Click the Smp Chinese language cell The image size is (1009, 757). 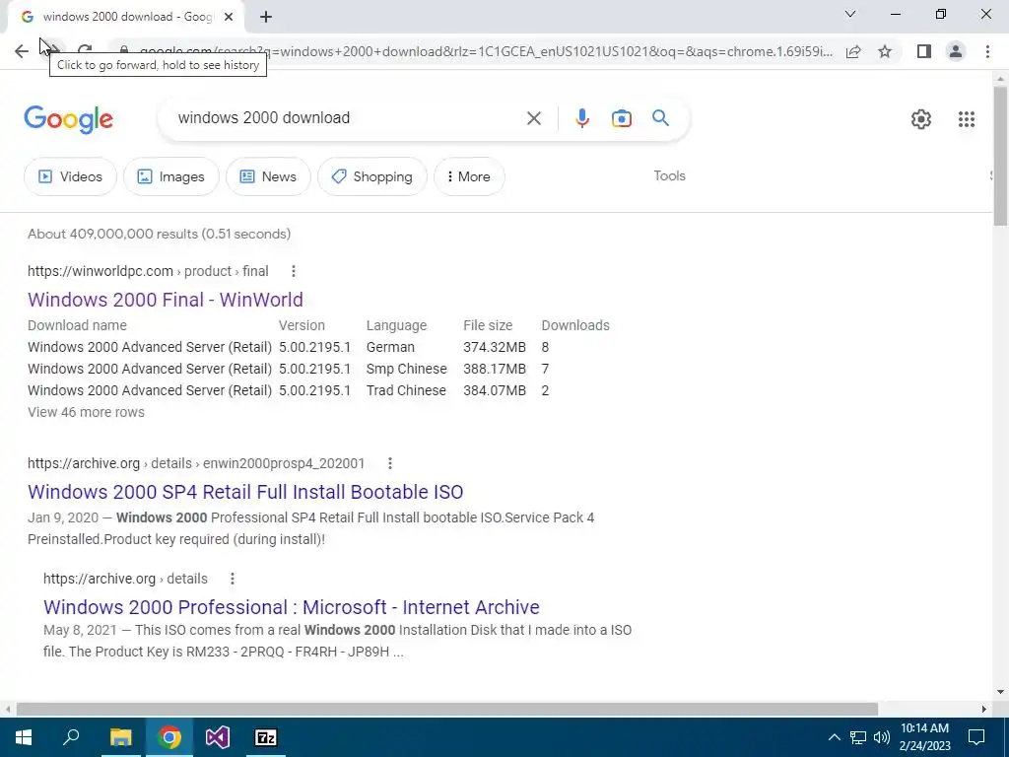pyautogui.click(x=407, y=369)
